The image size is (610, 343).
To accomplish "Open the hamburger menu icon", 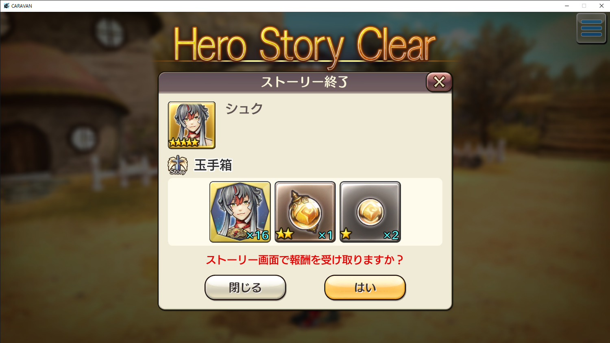I will pyautogui.click(x=591, y=28).
